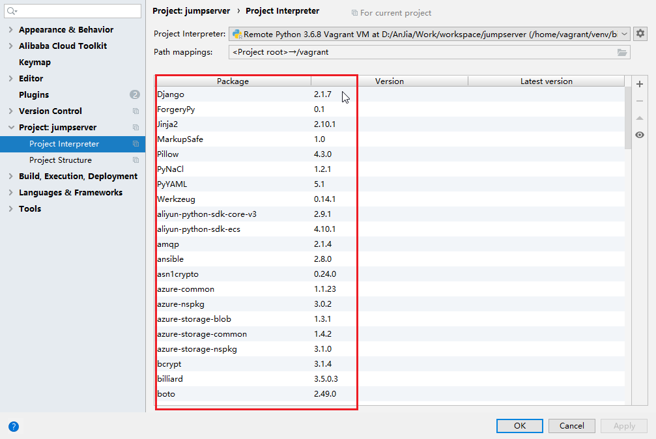The height and width of the screenshot is (439, 656).
Task: Click copy icon beside Project: jumpserver
Action: [135, 127]
